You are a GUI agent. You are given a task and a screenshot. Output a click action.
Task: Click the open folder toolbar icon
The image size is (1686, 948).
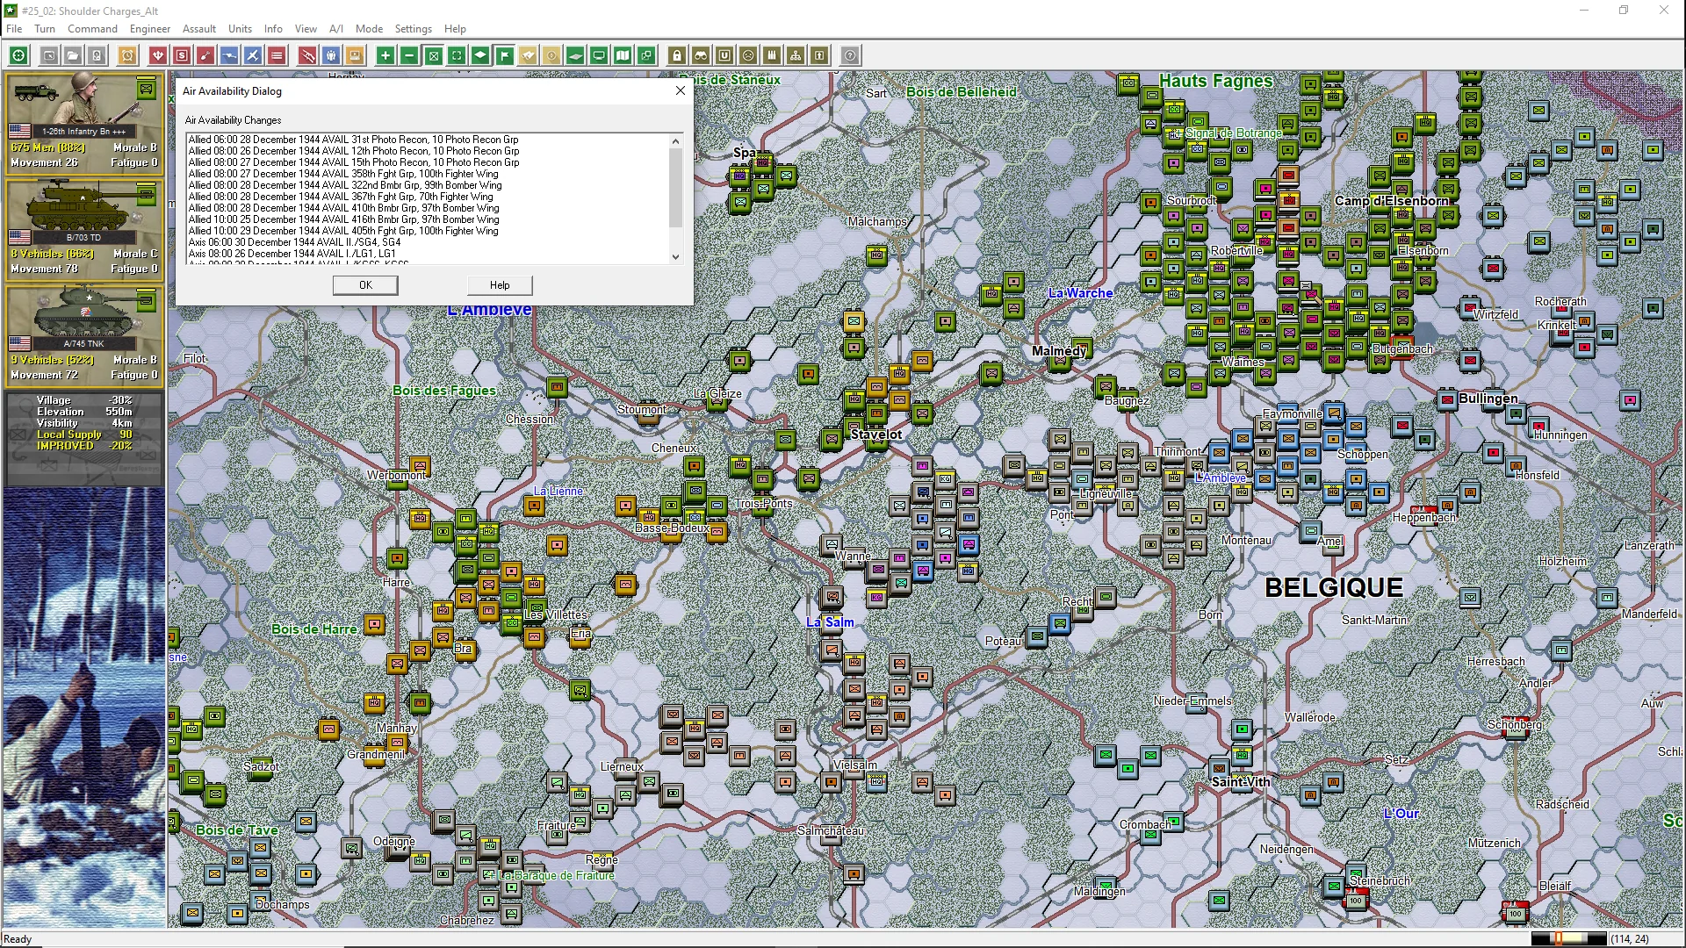click(73, 56)
